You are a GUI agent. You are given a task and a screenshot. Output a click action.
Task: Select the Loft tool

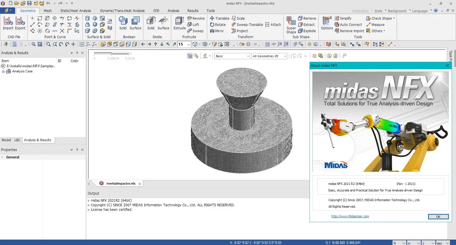[x=193, y=24]
